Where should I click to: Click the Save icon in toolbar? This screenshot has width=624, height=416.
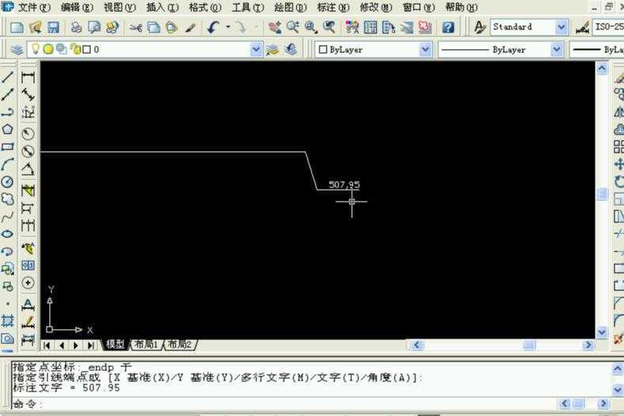click(53, 27)
